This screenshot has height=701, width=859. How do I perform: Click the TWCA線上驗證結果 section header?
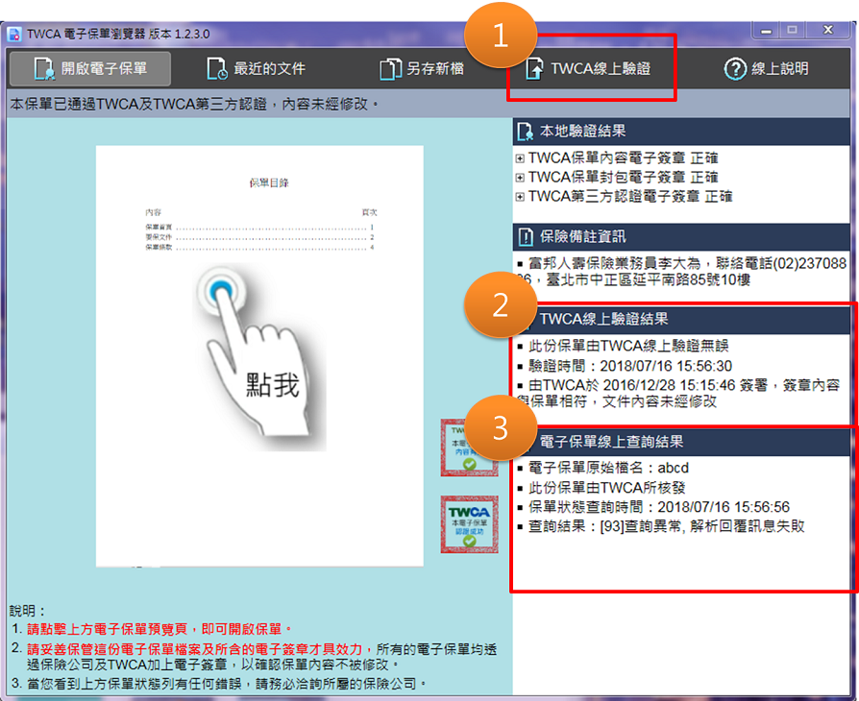coord(603,319)
